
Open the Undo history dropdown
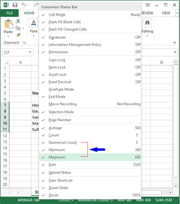28,5
